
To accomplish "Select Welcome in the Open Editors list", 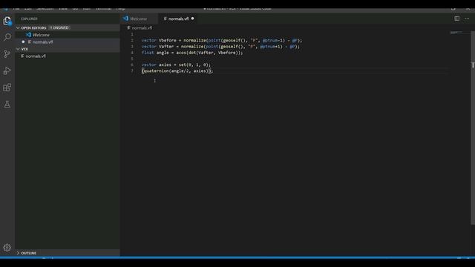I will click(x=41, y=35).
